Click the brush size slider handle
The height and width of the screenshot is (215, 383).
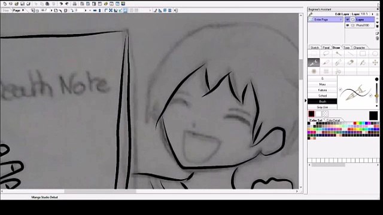click(x=376, y=96)
